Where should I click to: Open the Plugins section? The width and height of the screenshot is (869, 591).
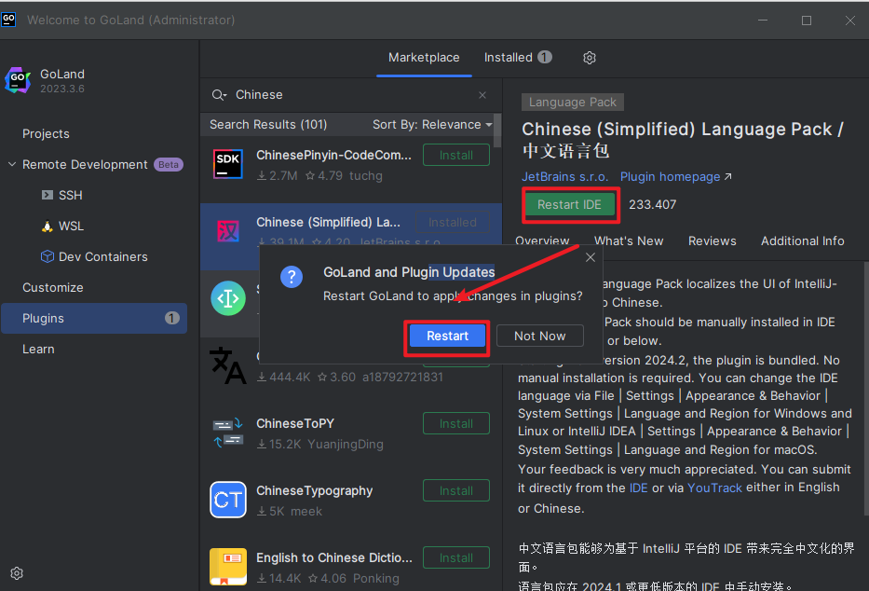(x=94, y=318)
